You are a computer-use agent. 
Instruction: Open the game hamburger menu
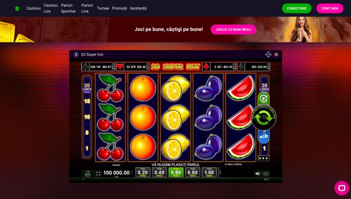[266, 173]
